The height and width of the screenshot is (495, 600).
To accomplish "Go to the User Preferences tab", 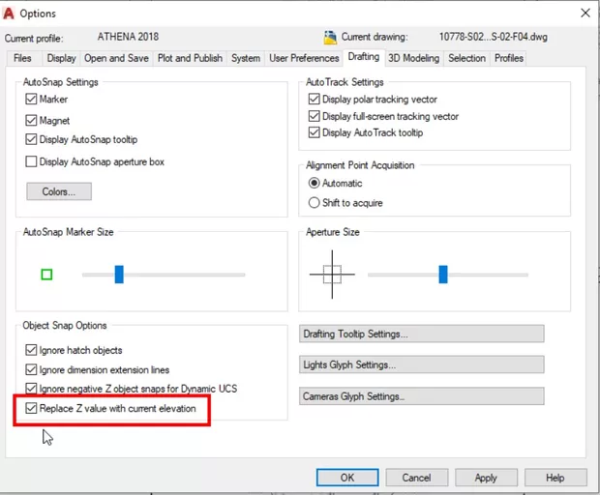I will point(304,58).
